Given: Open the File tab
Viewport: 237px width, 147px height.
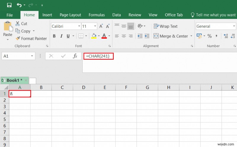Looking at the screenshot, I should coord(10,15).
